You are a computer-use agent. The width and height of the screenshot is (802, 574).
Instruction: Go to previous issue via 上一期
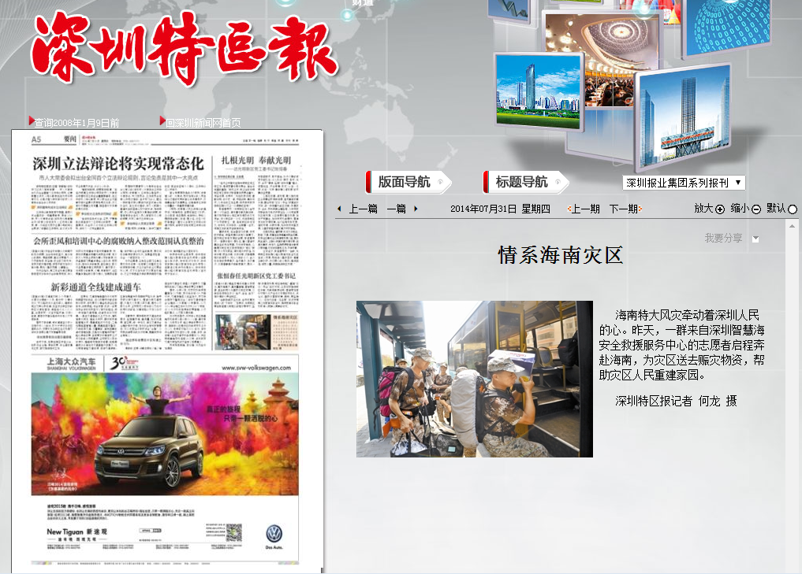pyautogui.click(x=584, y=209)
